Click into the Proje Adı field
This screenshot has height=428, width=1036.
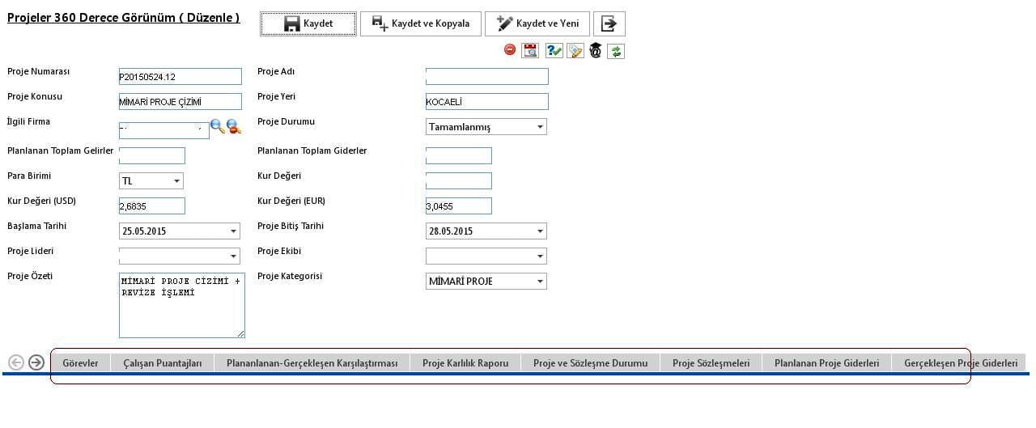(486, 77)
